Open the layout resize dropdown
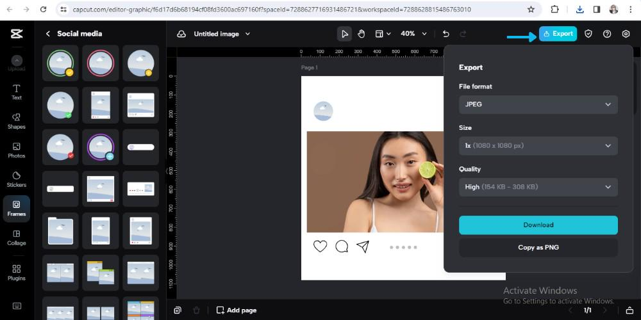This screenshot has height=320, width=641. [383, 34]
